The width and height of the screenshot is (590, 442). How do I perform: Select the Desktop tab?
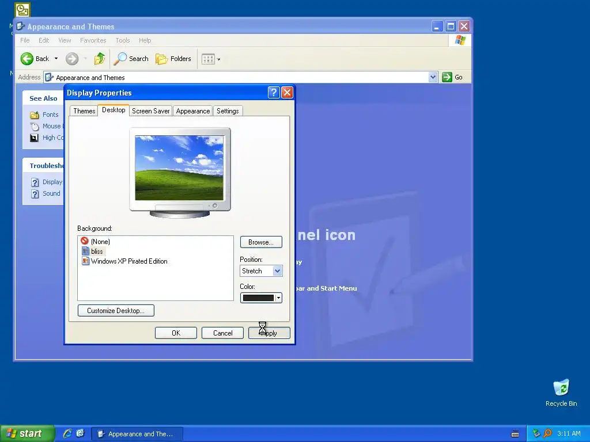(114, 110)
